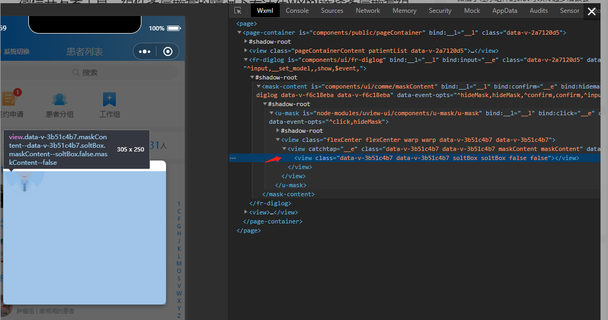608x320 pixels.
Task: Open the mini program three-dots menu
Action: (x=145, y=52)
